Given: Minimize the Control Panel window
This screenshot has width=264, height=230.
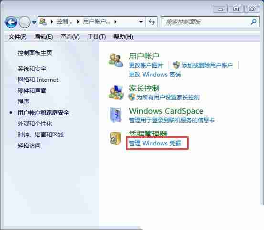Looking at the screenshot, I should (x=220, y=9).
